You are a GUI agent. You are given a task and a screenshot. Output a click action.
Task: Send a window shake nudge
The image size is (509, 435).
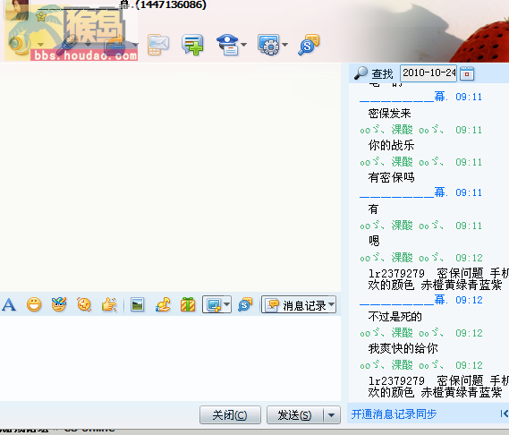(x=84, y=304)
